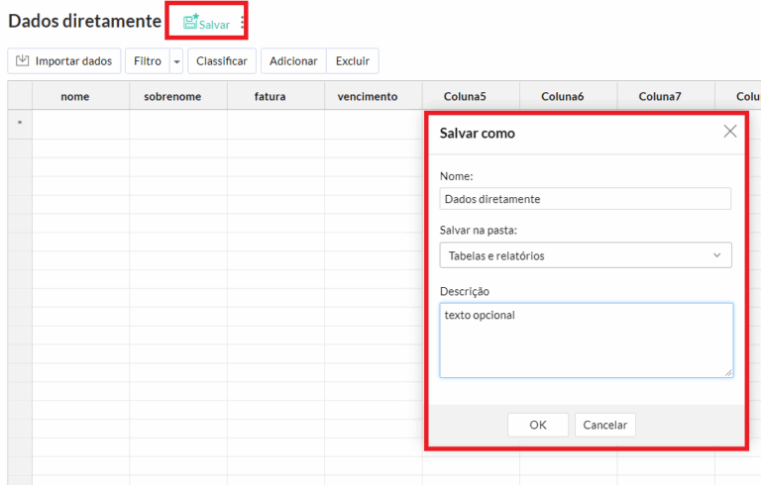Click the Importar dados button

(64, 61)
